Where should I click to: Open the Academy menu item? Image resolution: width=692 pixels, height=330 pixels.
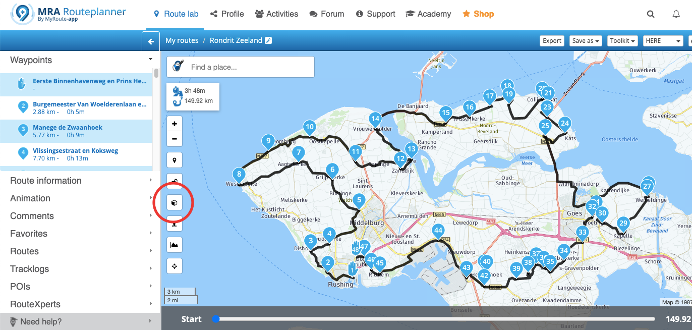tap(429, 14)
